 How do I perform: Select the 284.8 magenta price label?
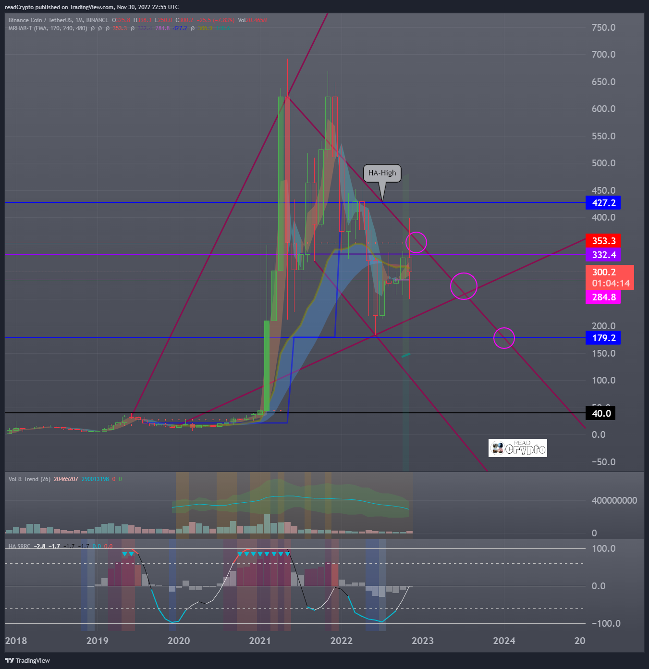603,297
